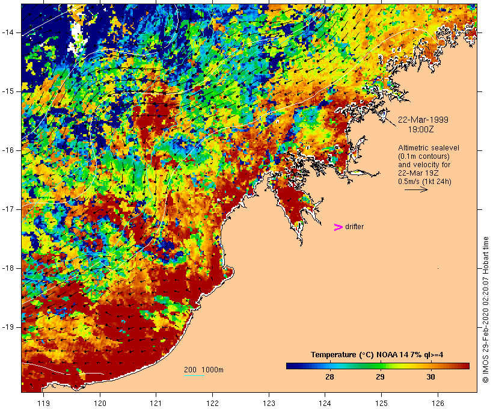This screenshot has width=493, height=409.
Task: Click longitude axis label 123
Action: [269, 403]
